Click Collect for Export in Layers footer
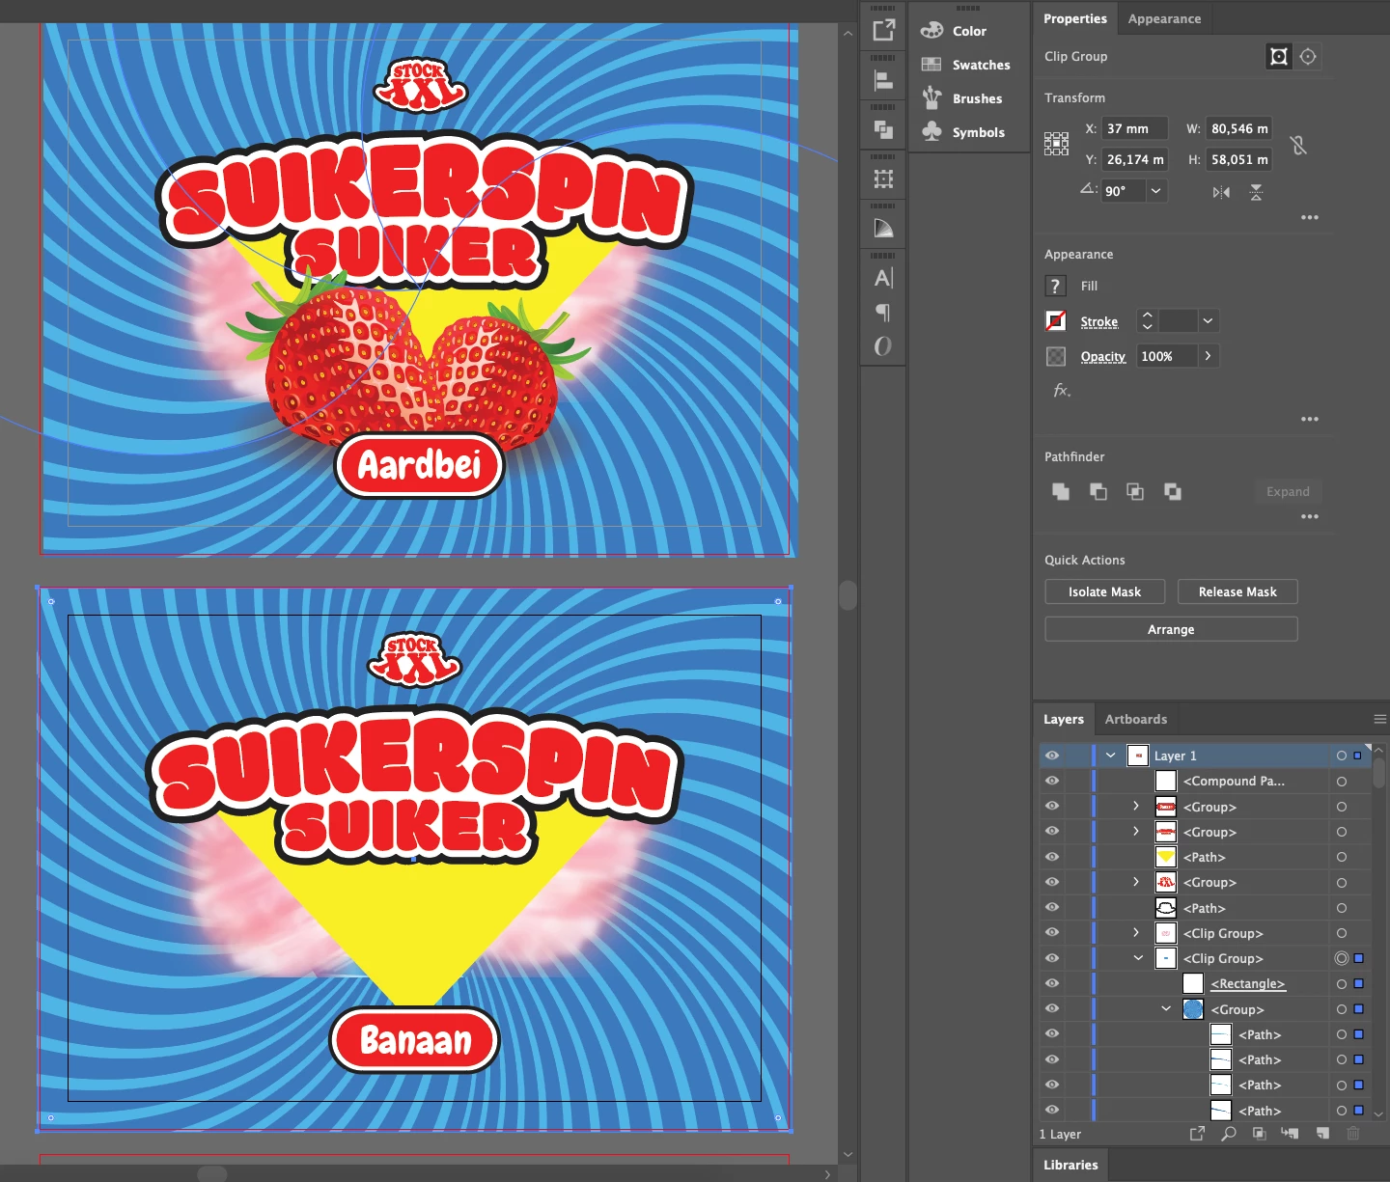 click(1197, 1134)
